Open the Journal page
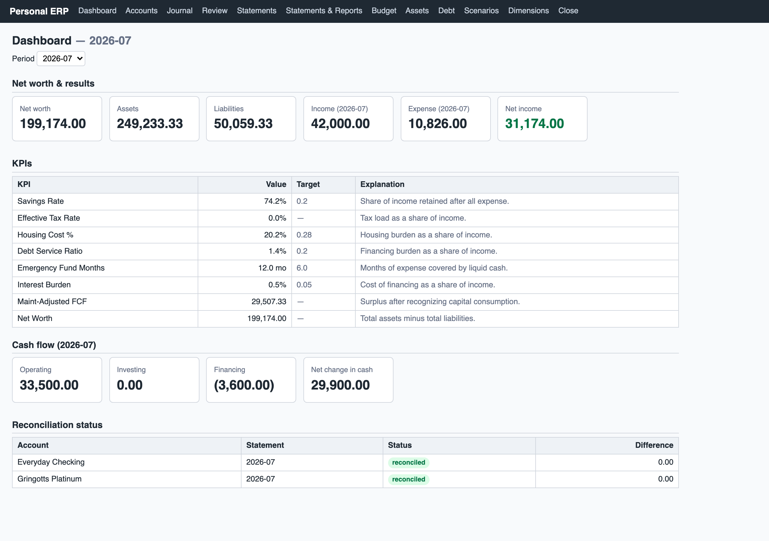Image resolution: width=769 pixels, height=541 pixels. coord(180,11)
